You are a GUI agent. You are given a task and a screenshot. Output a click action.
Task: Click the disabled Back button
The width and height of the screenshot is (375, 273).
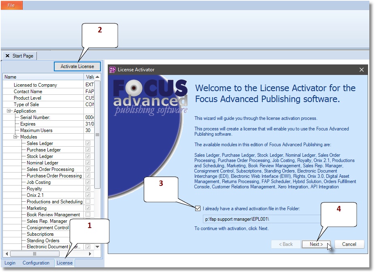click(x=286, y=244)
